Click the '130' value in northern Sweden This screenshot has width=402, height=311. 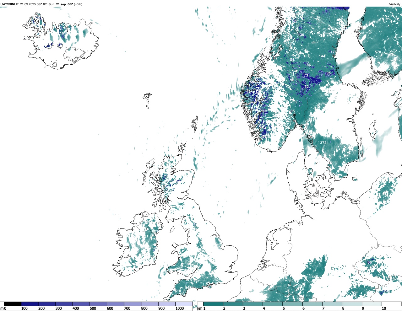point(301,35)
